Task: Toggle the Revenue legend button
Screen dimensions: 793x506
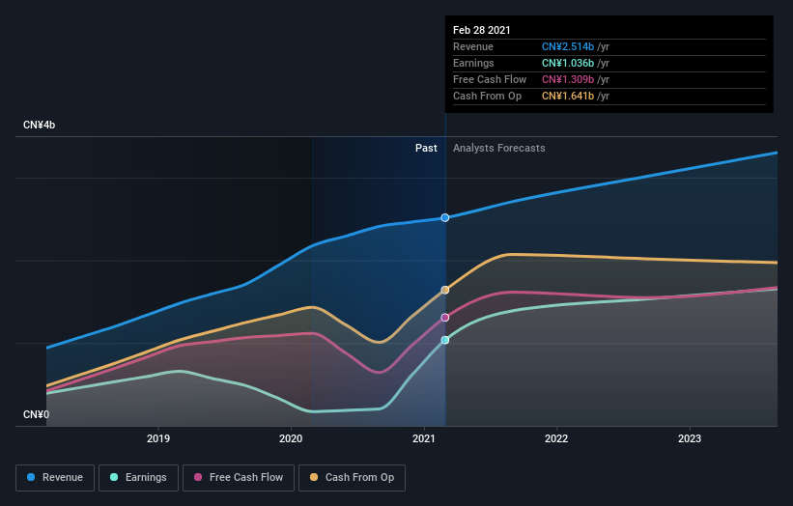Action: (55, 478)
